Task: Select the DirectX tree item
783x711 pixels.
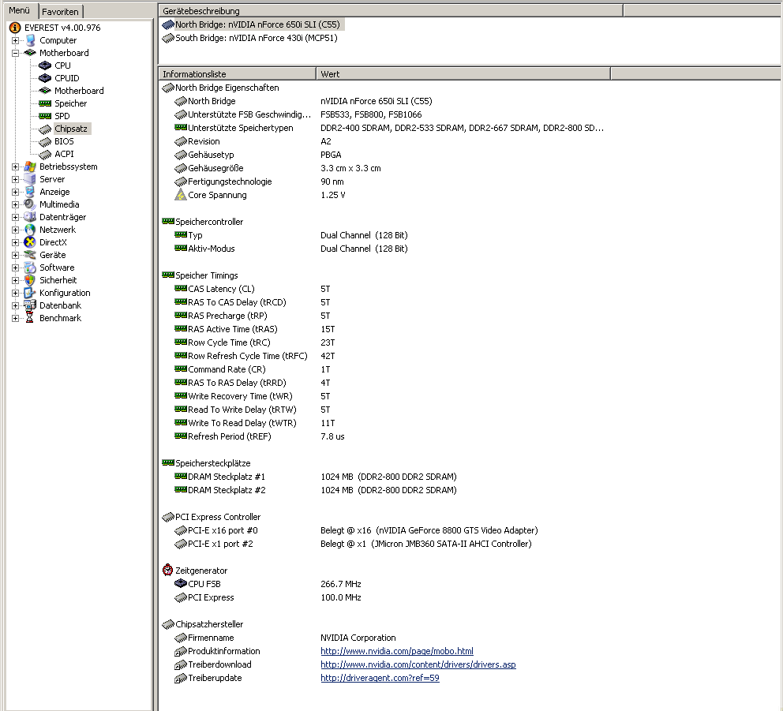Action: 53,242
